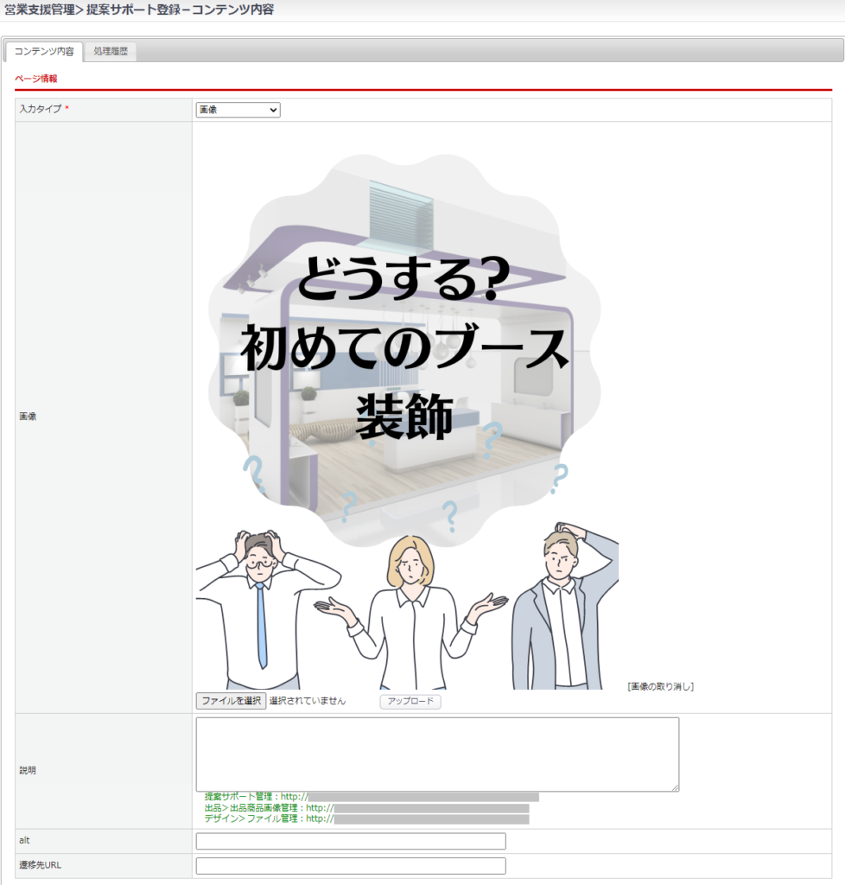The image size is (845, 885).
Task: Click the 選択されていません file status text
Action: coord(308,701)
